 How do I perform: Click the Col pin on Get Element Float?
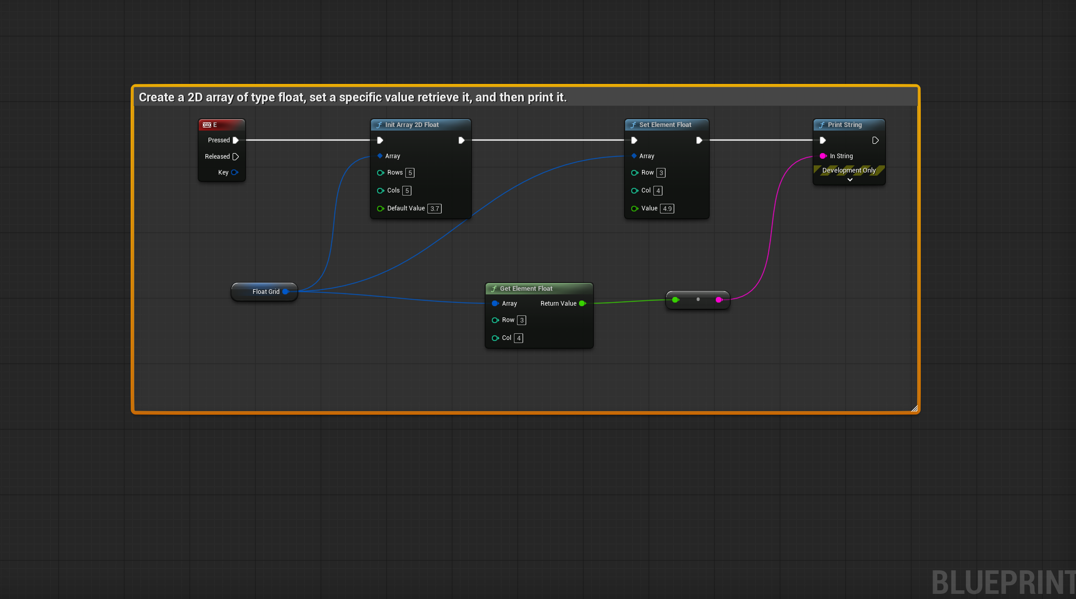click(x=495, y=338)
